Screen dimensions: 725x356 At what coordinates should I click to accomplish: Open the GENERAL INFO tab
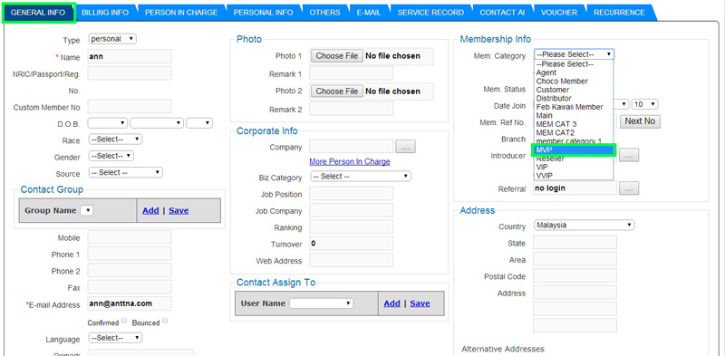pyautogui.click(x=38, y=13)
